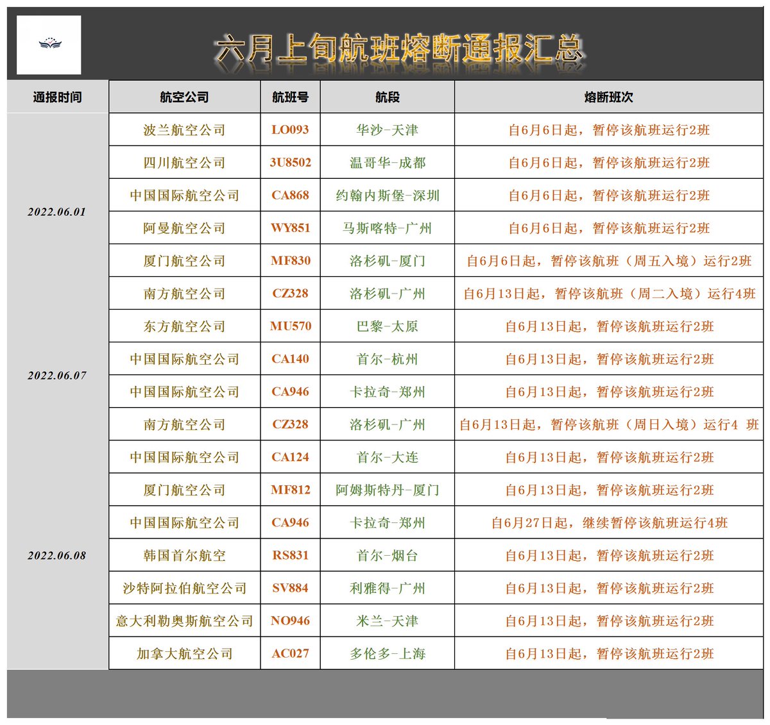The height and width of the screenshot is (725, 770).
Task: Select flight number CA868
Action: coord(291,196)
